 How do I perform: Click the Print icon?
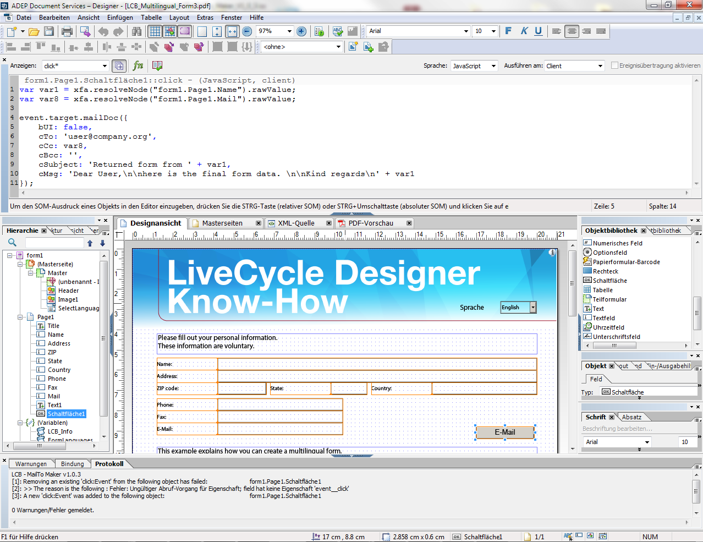pos(67,31)
